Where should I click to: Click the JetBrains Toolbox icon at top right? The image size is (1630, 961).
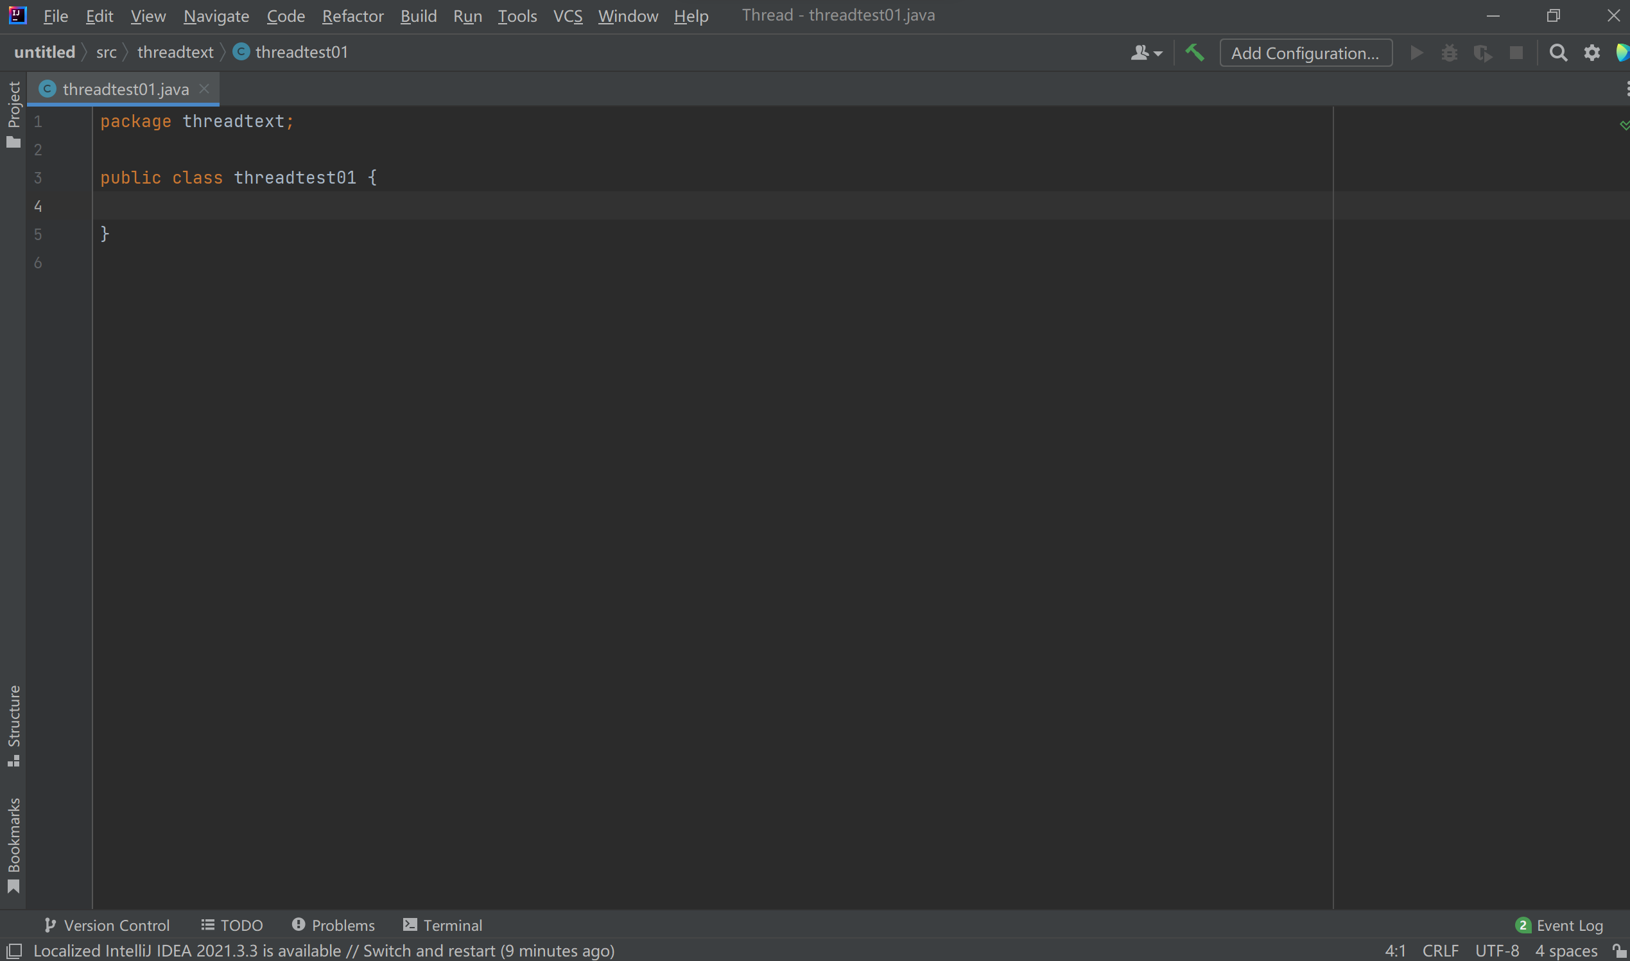click(x=1622, y=53)
